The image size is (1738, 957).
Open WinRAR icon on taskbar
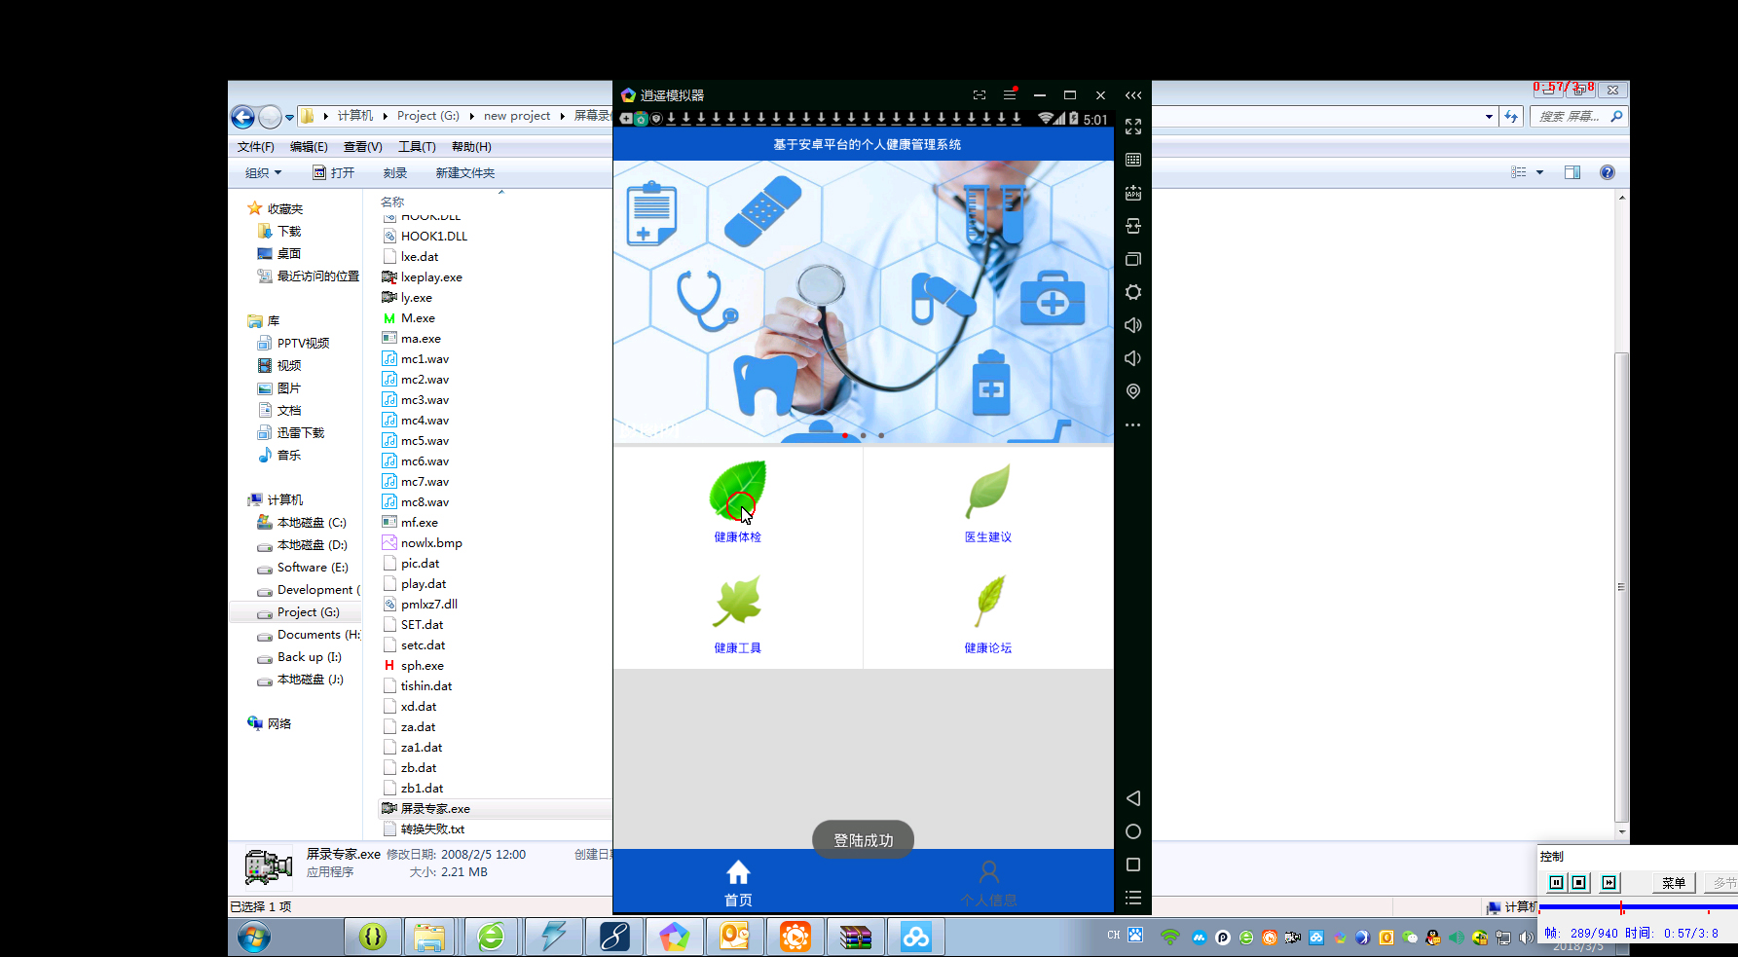[856, 938]
